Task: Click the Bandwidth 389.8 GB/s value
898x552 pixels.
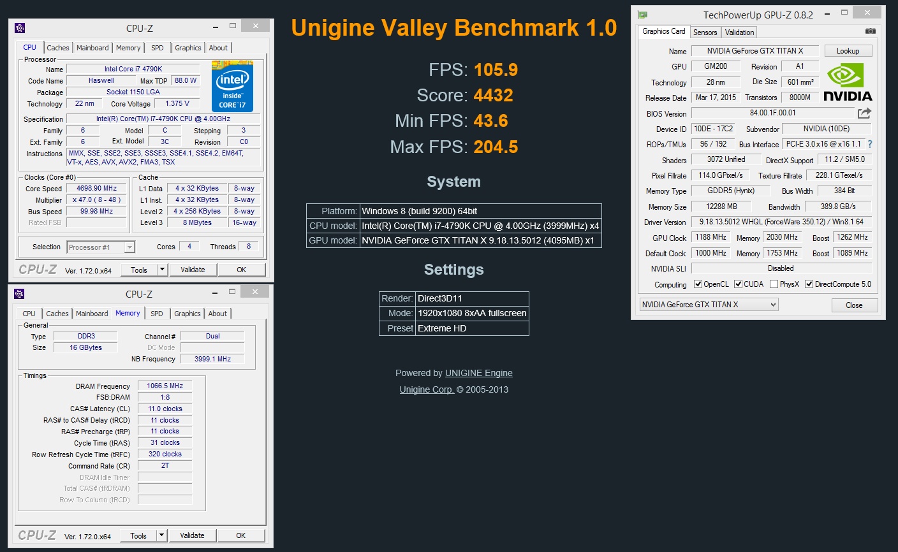Action: [x=838, y=207]
